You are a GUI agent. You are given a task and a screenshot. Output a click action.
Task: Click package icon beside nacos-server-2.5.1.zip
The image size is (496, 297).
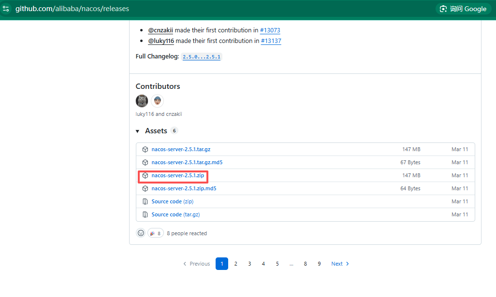coord(145,175)
